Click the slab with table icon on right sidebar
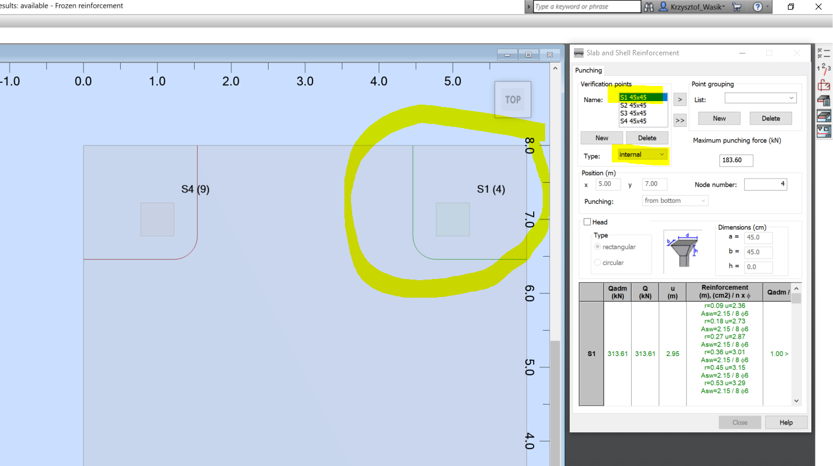833x466 pixels. [x=824, y=100]
